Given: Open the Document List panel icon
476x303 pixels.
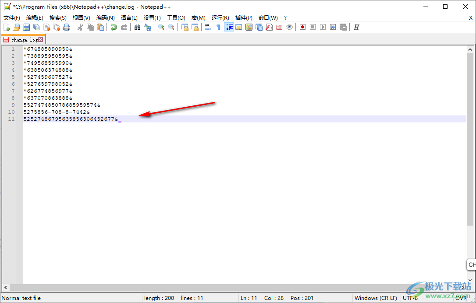Looking at the screenshot, I should pyautogui.click(x=259, y=27).
